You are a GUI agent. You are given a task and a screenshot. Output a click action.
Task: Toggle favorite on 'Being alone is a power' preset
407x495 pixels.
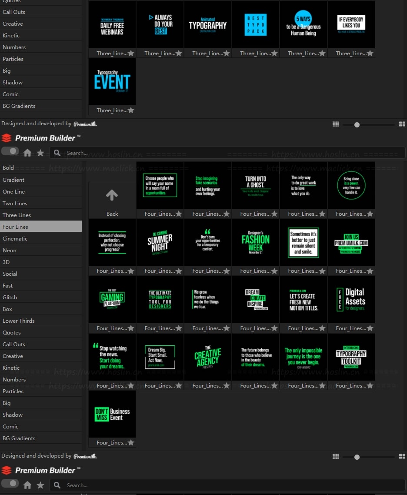(370, 214)
